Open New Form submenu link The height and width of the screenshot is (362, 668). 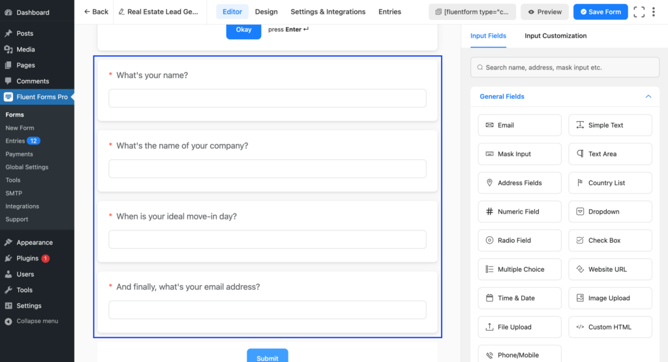coord(20,128)
